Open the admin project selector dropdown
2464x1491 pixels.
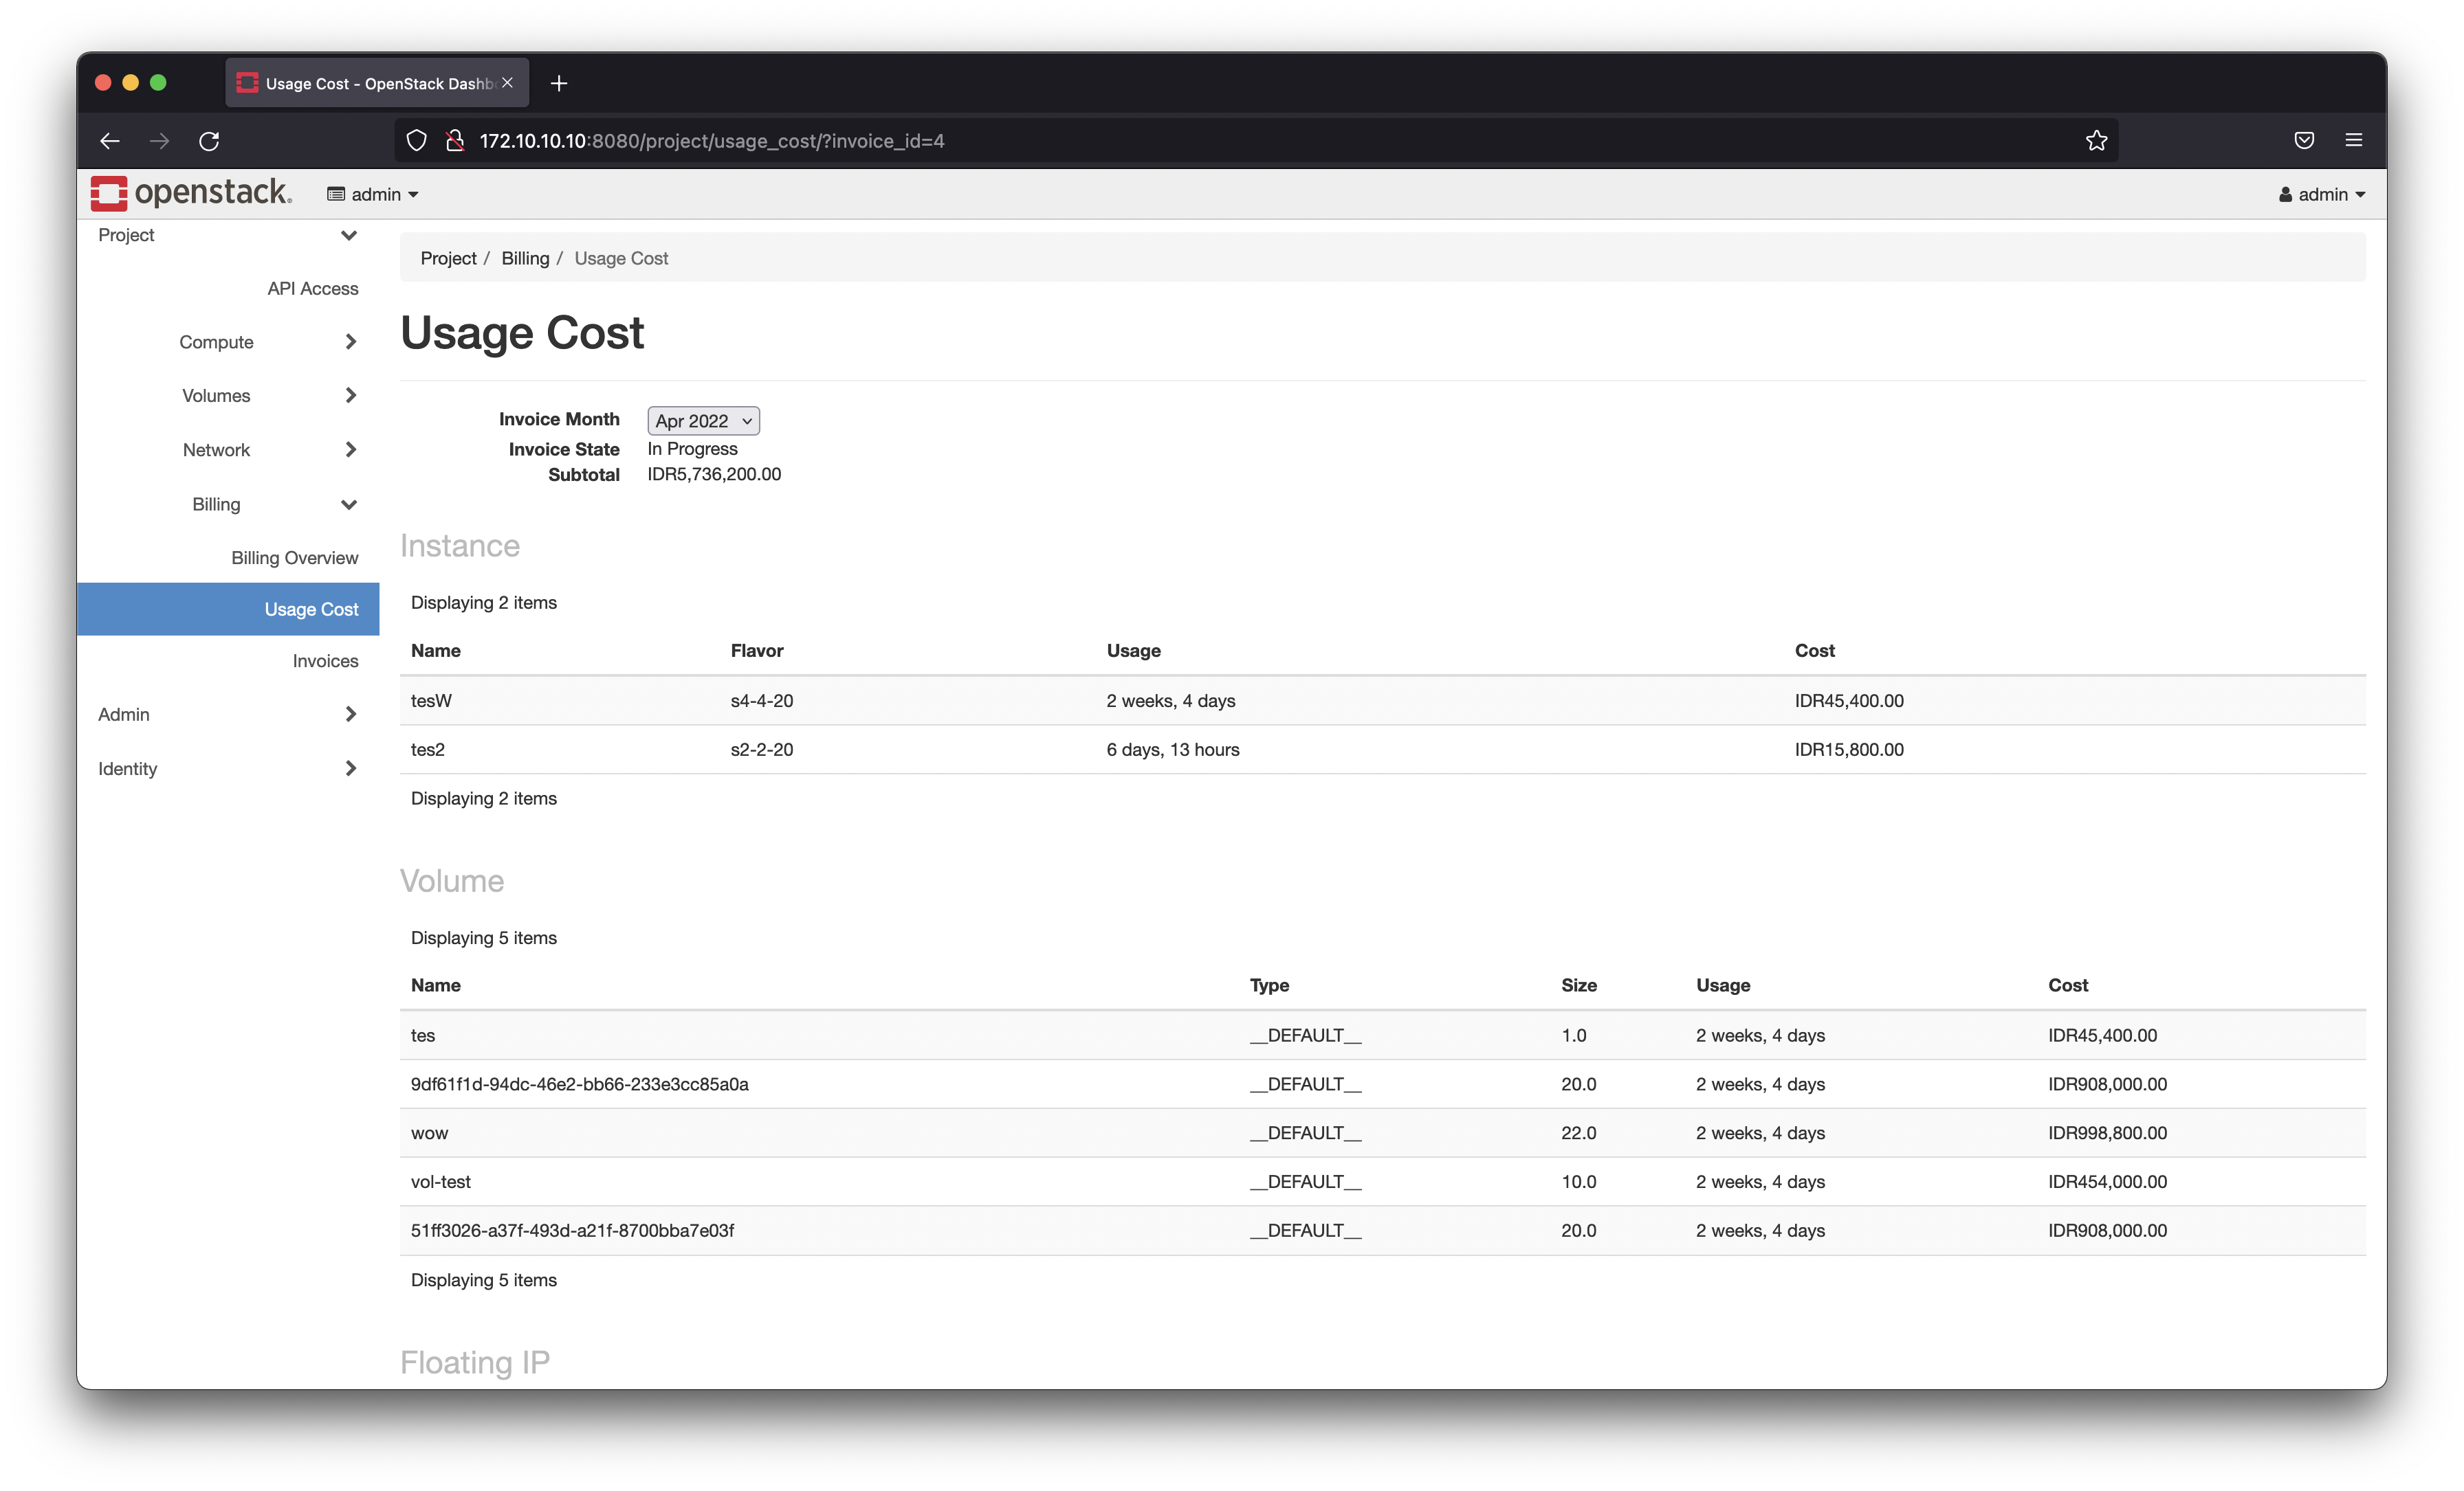click(x=372, y=194)
